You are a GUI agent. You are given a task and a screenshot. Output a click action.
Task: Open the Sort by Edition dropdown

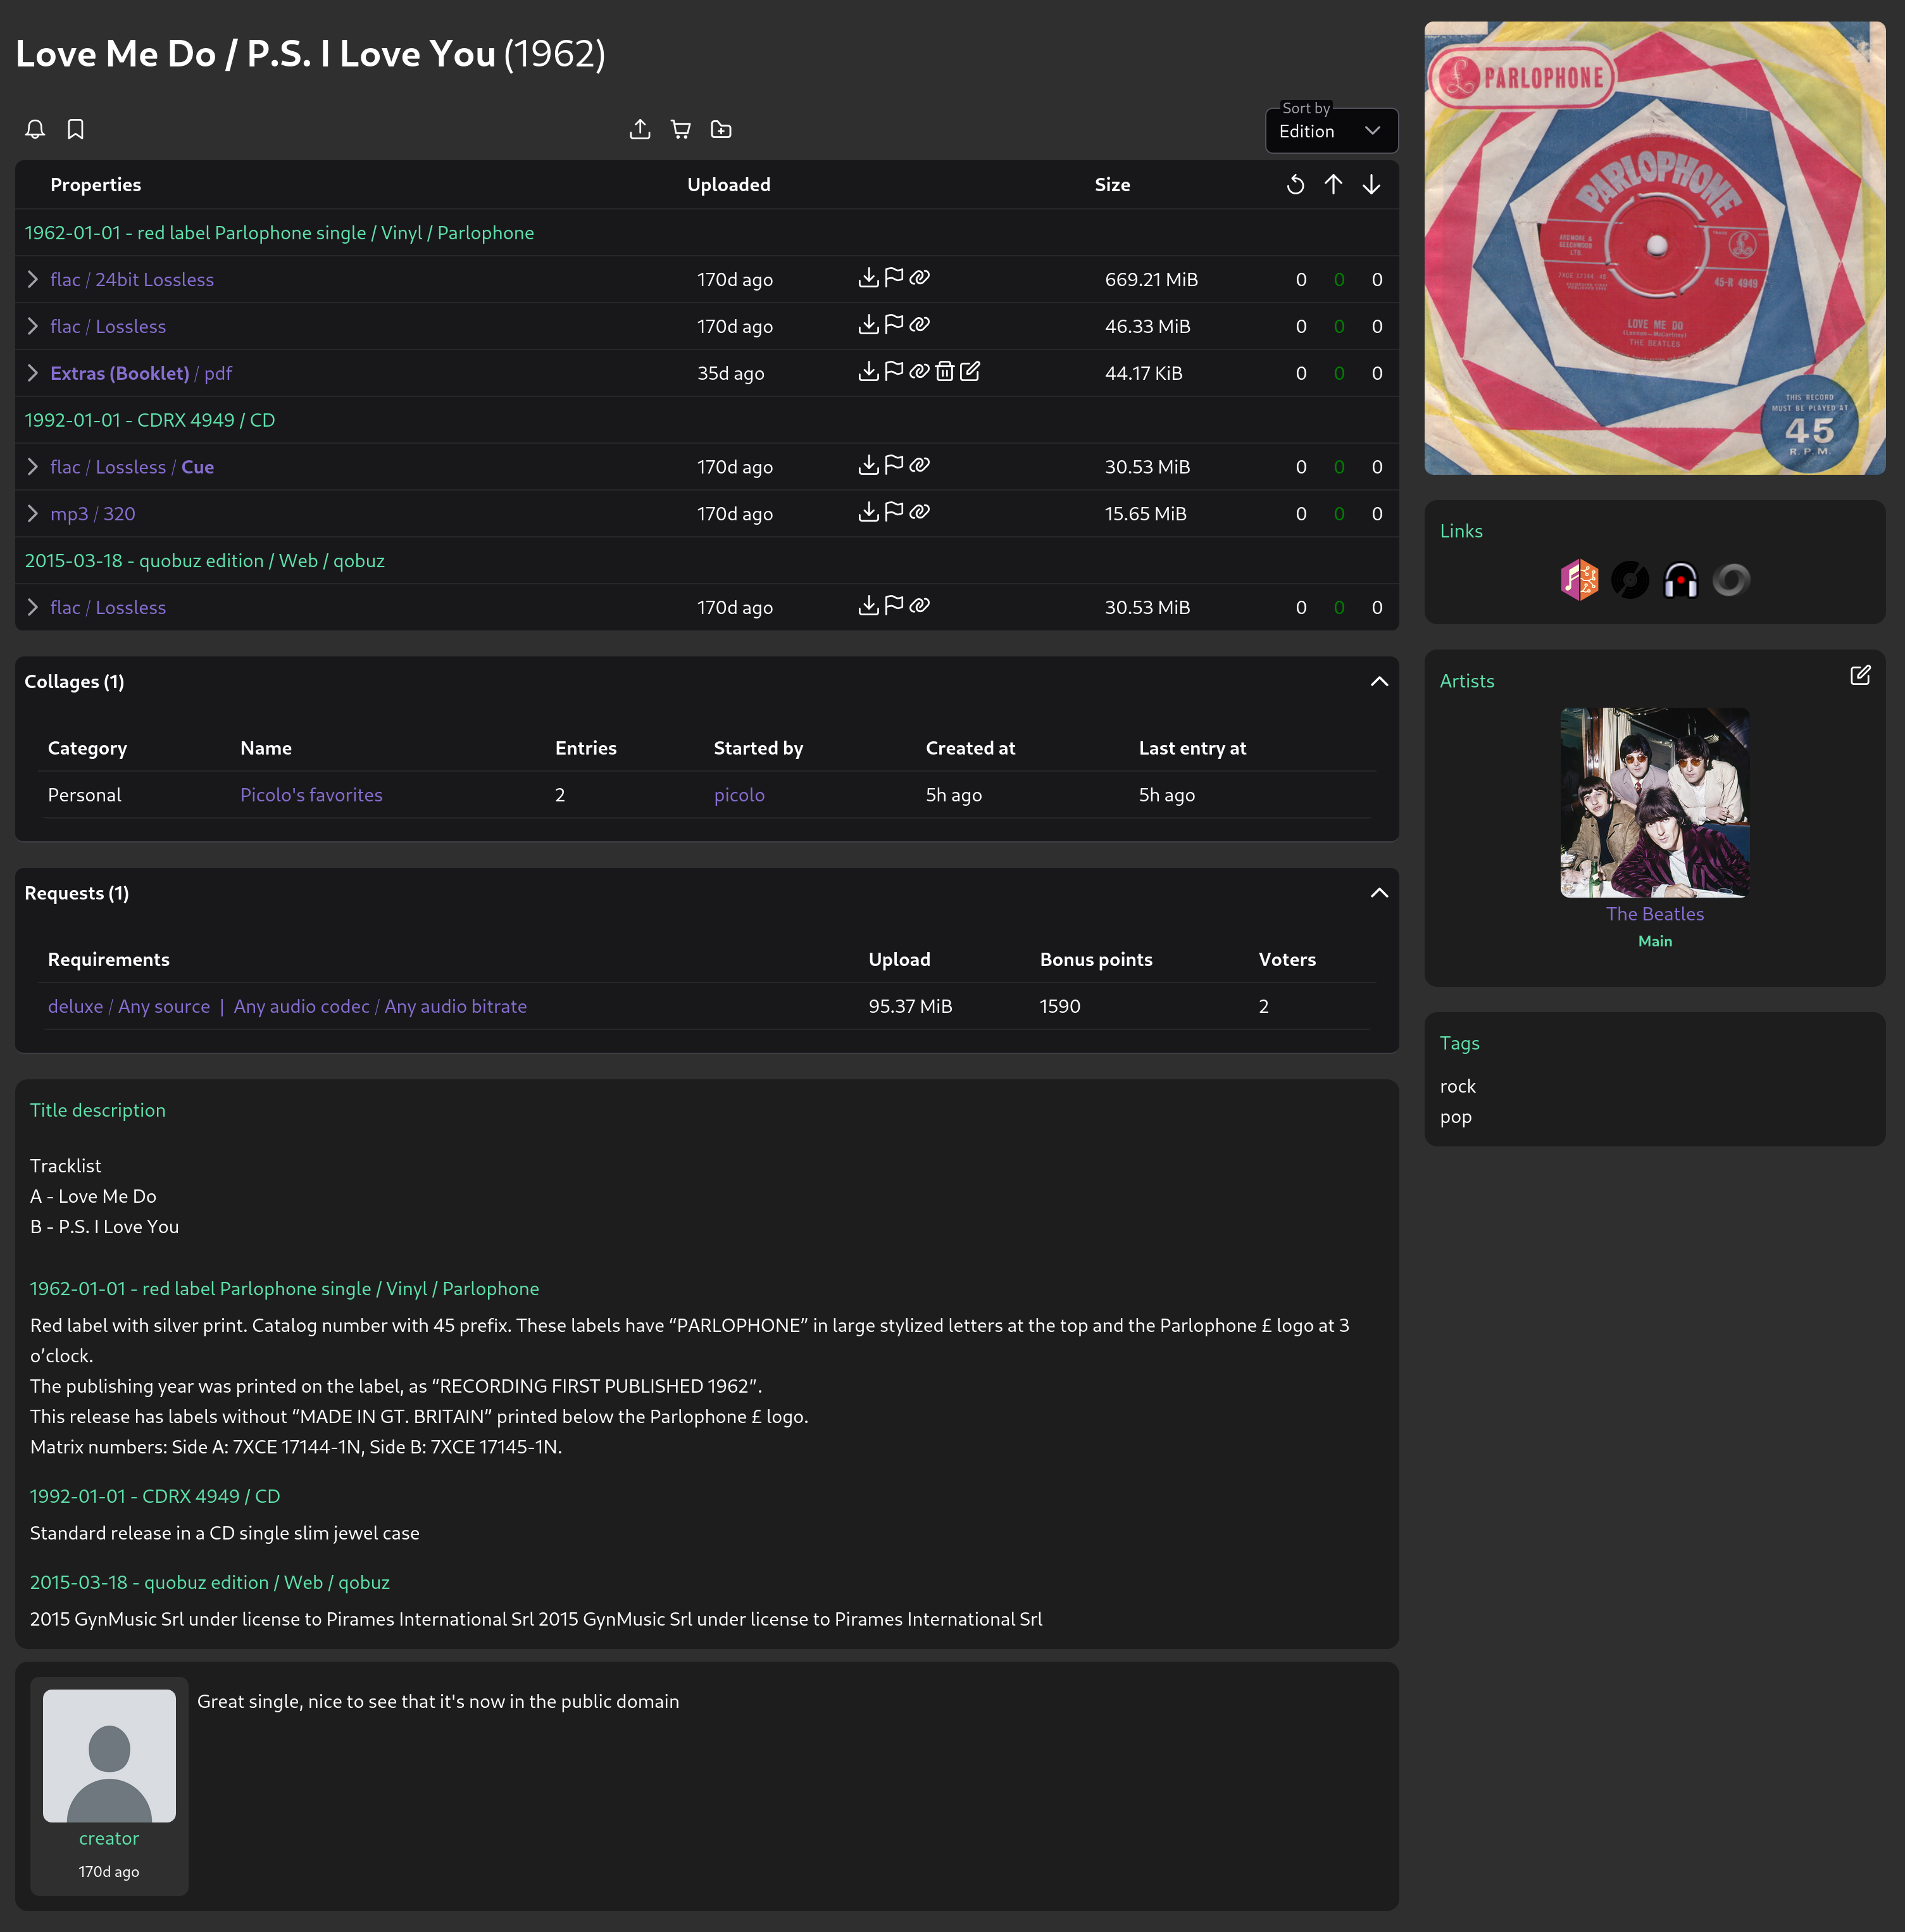(1331, 131)
